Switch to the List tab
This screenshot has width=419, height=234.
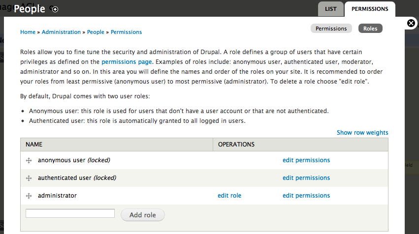331,9
